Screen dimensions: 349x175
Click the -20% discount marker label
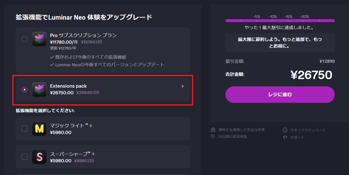click(304, 17)
